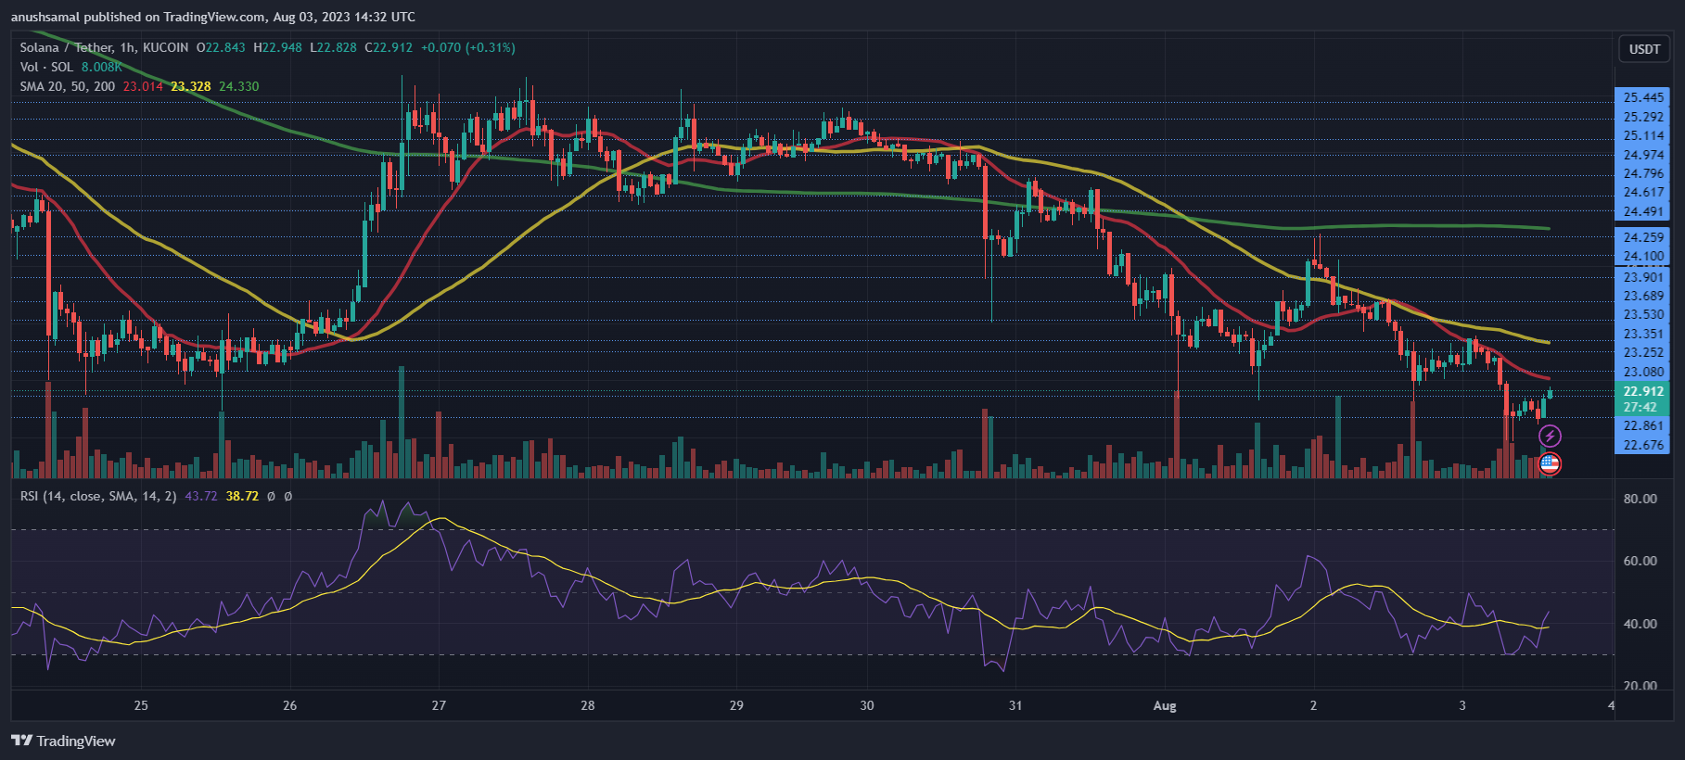1685x760 pixels.
Task: Click the open value O22.843
Action: pyautogui.click(x=221, y=47)
